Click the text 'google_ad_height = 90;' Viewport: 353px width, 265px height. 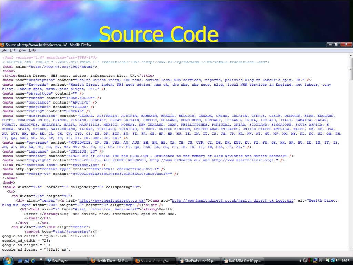coord(26,245)
